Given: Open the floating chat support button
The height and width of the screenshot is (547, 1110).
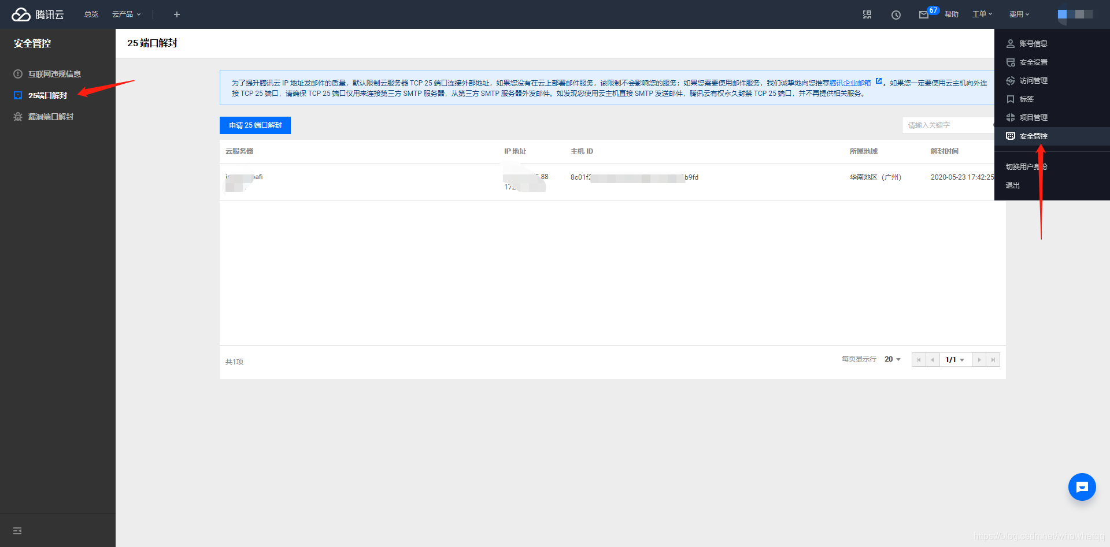Looking at the screenshot, I should [1082, 487].
